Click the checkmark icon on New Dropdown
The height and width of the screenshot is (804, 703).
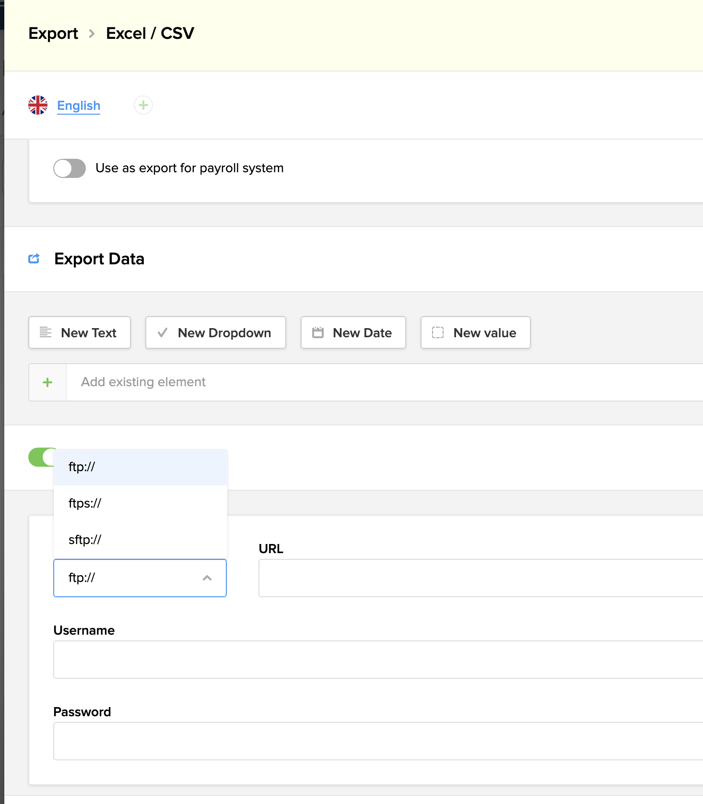pyautogui.click(x=163, y=332)
